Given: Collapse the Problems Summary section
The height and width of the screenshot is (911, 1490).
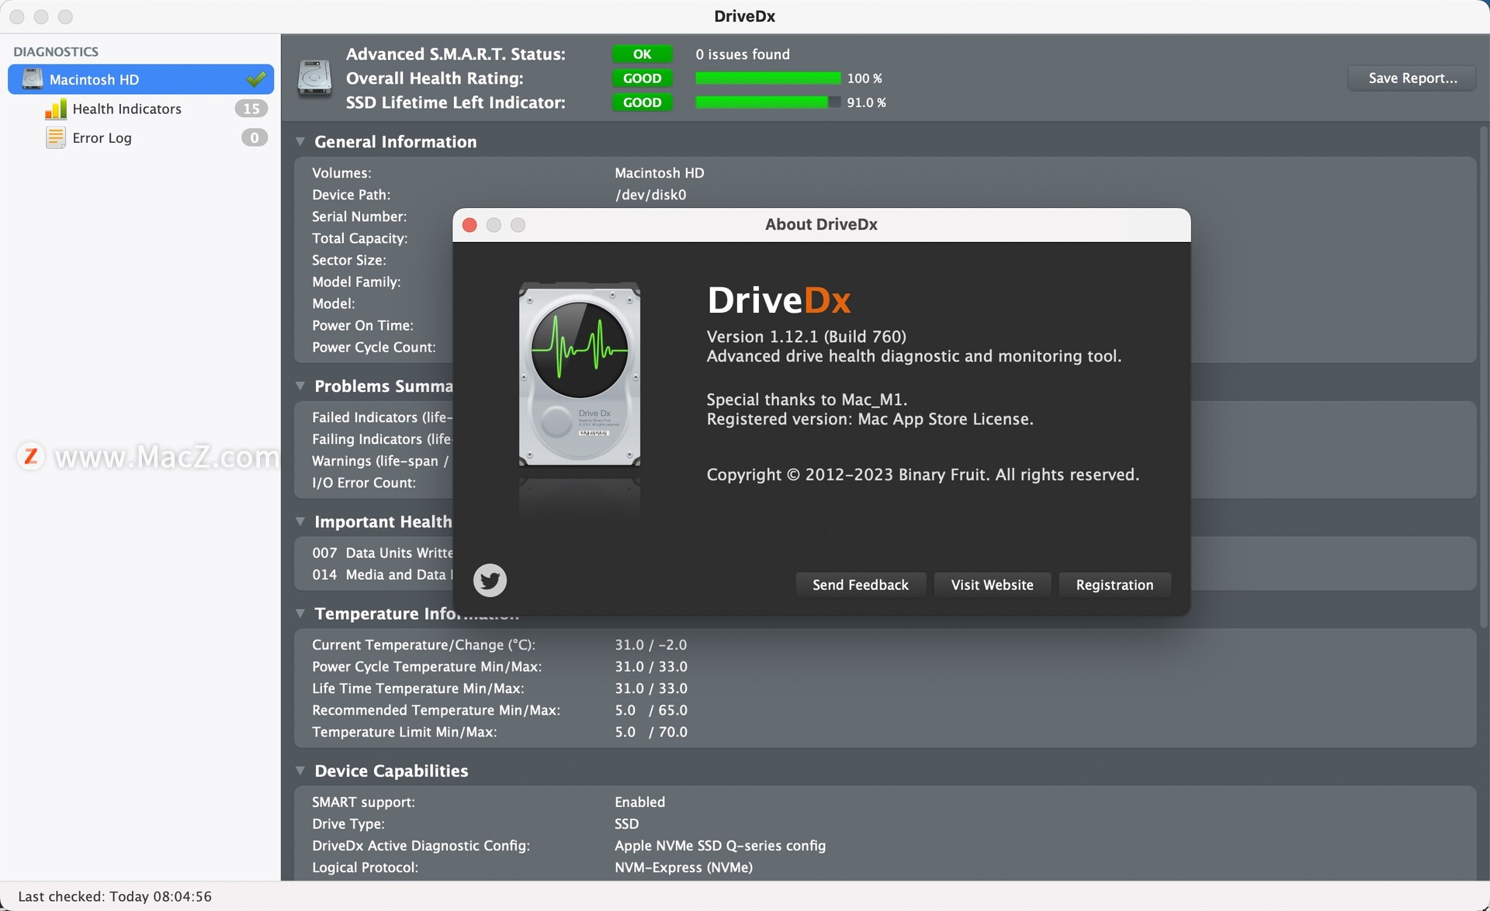Looking at the screenshot, I should (x=300, y=386).
